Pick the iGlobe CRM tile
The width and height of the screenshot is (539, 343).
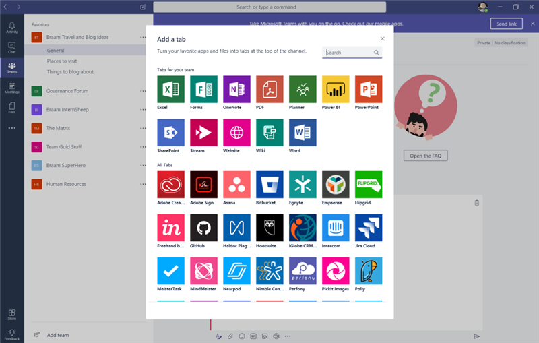click(303, 228)
